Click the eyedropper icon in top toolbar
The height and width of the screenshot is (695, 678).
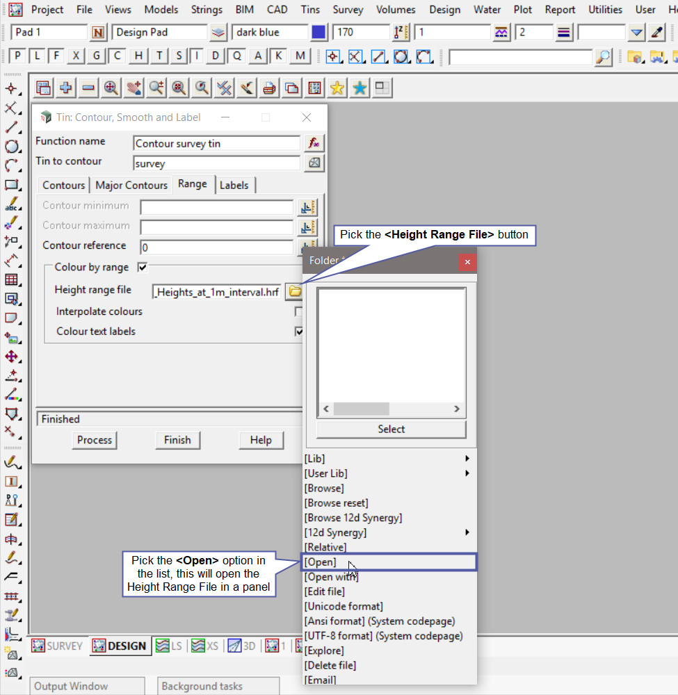[x=656, y=32]
